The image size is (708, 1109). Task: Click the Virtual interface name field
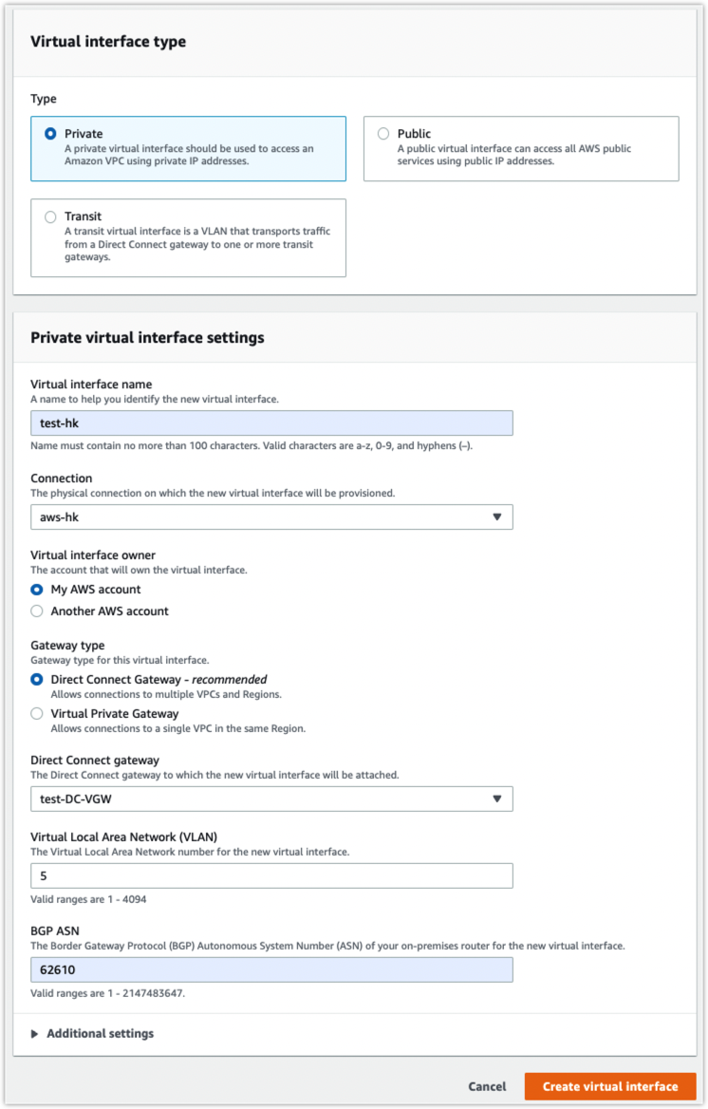coord(271,423)
